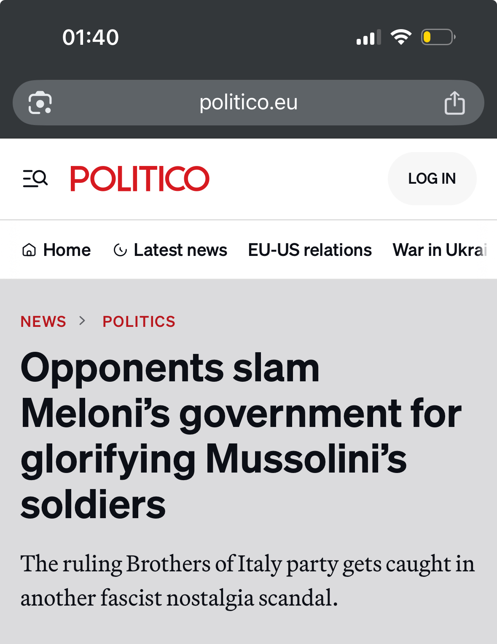The width and height of the screenshot is (497, 644).
Task: Tap the camera search icon in address bar
Action: coord(40,103)
